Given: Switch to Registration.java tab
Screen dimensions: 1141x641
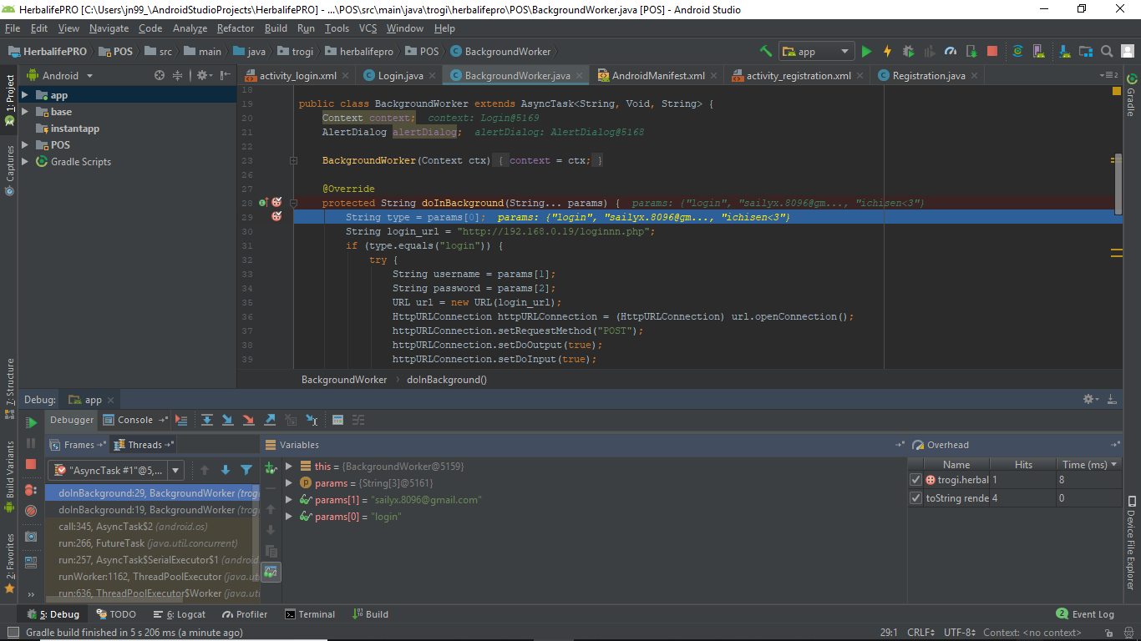Looking at the screenshot, I should click(928, 76).
